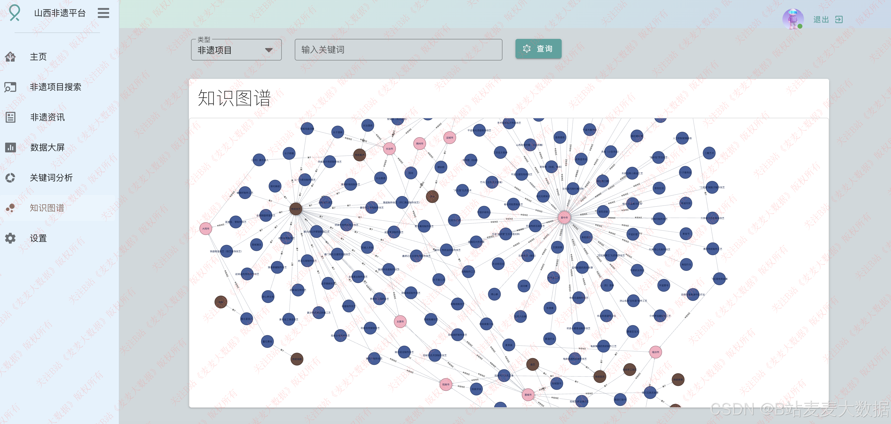Screen dimensions: 891x424
Task: Click the 非遗项目搜索 search icon
Action: [10, 87]
